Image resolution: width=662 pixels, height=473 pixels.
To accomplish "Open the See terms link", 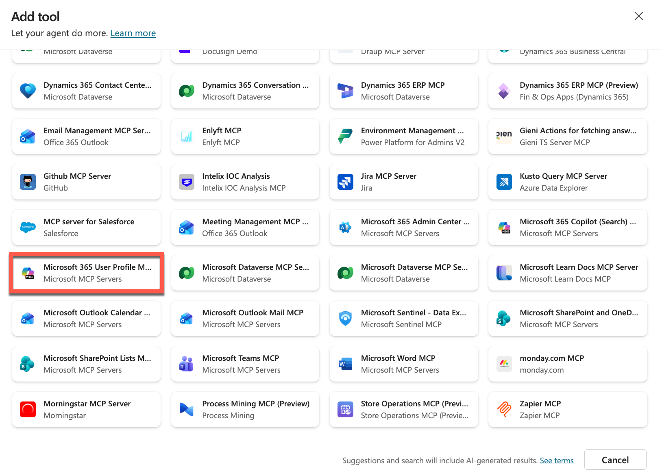I will click(x=557, y=460).
